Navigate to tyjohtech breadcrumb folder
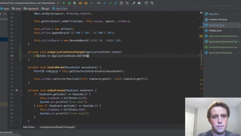This screenshot has width=241, height=136. tap(31, 8)
